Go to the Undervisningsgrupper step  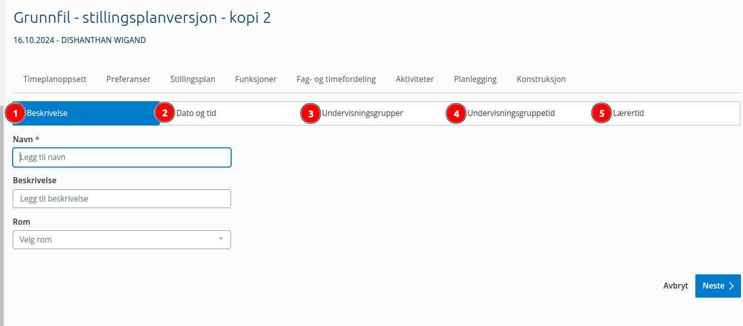tap(378, 113)
